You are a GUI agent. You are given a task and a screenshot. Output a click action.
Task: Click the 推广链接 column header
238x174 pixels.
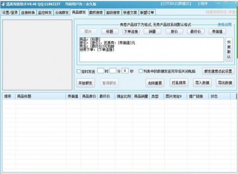(x=198, y=97)
